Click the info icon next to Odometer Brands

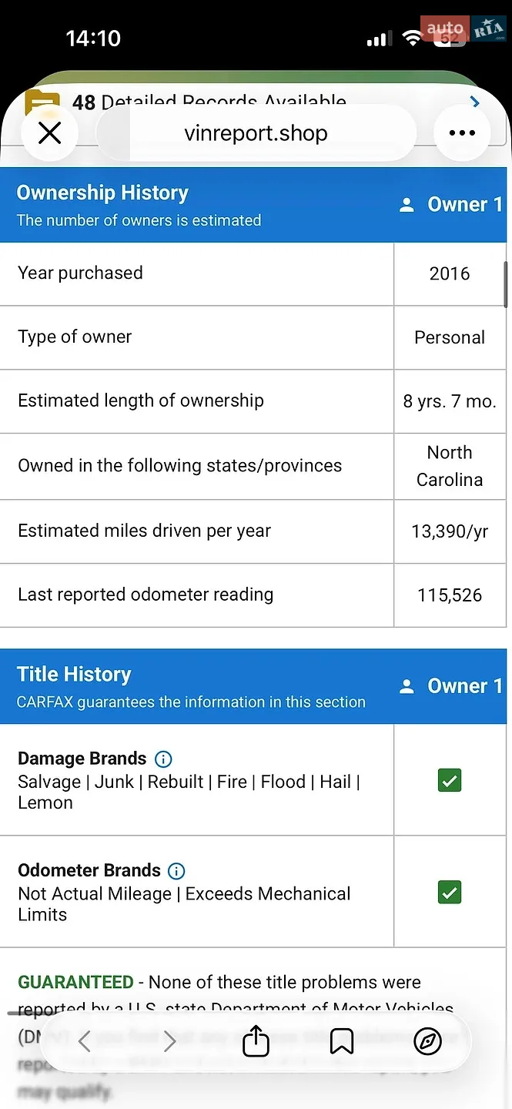[176, 871]
